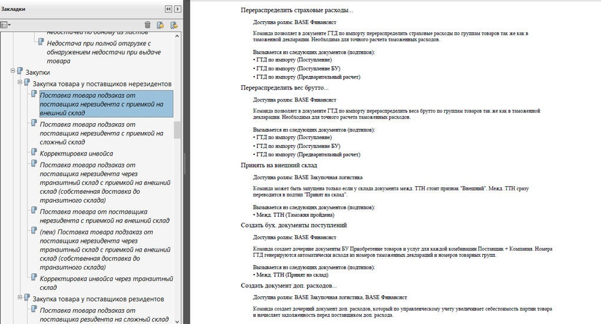601x324 pixels.
Task: Collapse the bookmarks panel with double-arrow button
Action: [x=169, y=9]
